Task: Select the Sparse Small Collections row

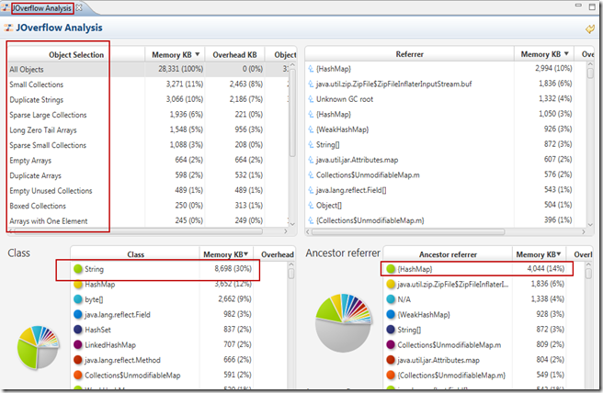Action: 148,145
